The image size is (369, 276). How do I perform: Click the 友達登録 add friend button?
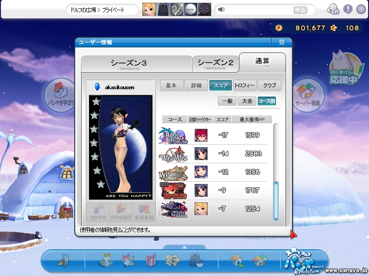(144, 213)
